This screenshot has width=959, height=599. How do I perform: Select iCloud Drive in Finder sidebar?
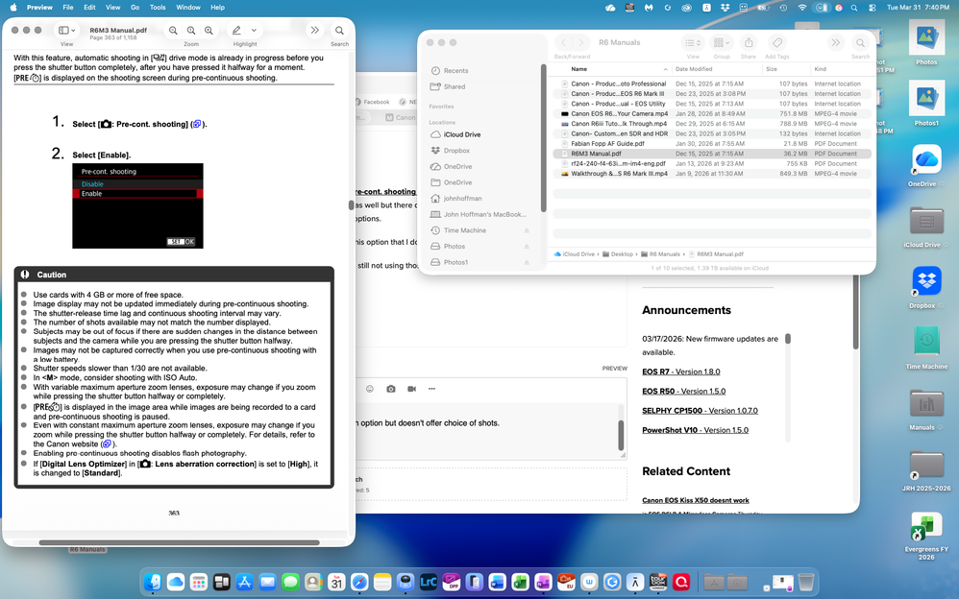[x=462, y=134]
